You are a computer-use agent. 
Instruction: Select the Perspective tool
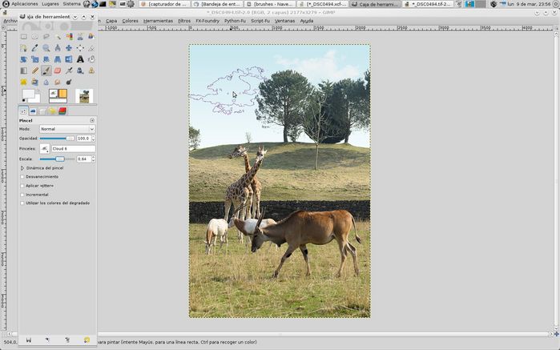58,59
